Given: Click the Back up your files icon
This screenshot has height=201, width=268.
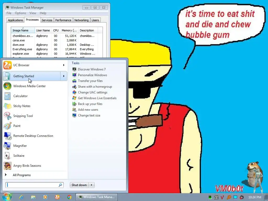Looking at the screenshot, I should click(x=74, y=104).
